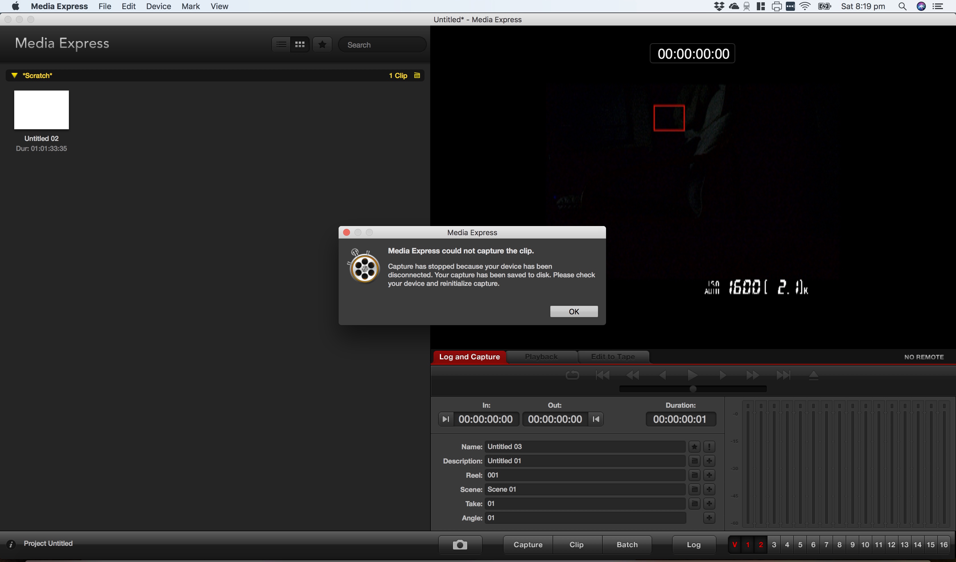Click the fast forward transport button
Viewport: 956px width, 562px height.
753,375
